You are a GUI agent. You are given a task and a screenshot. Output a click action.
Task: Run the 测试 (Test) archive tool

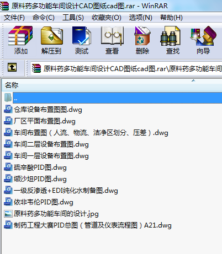82,41
